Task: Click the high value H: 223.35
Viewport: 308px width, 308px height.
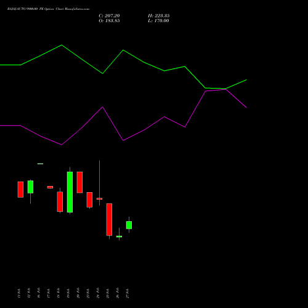Action: pyautogui.click(x=159, y=16)
